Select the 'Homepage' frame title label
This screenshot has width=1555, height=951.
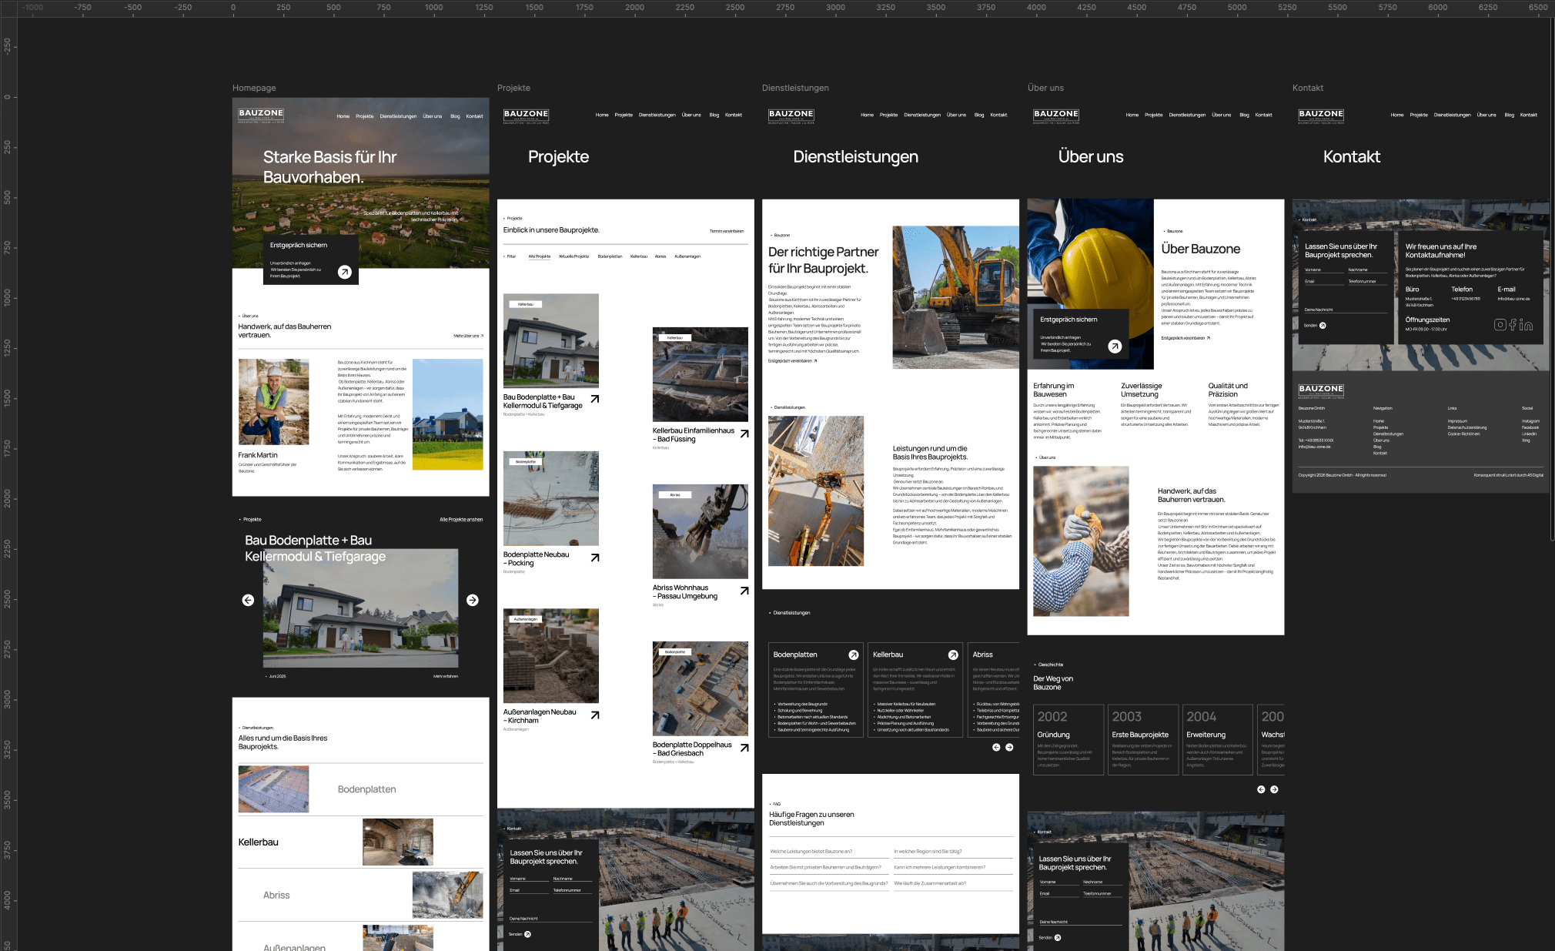pyautogui.click(x=254, y=88)
